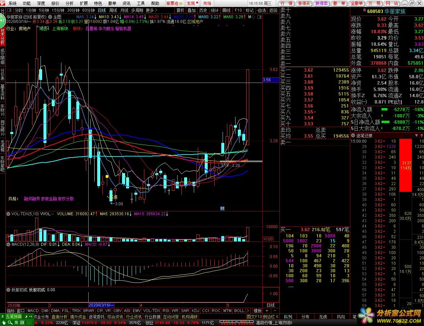
Task: Open the 盘面分析 tab
Action: [x=59, y=317]
